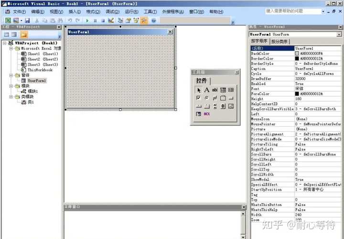The height and width of the screenshot is (239, 344).
Task: Select the ToggleButton control in toolbox
Action: (x=215, y=98)
